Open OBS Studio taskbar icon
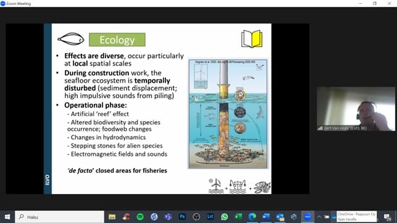Screen dimensions: 397x223 tap(196, 217)
